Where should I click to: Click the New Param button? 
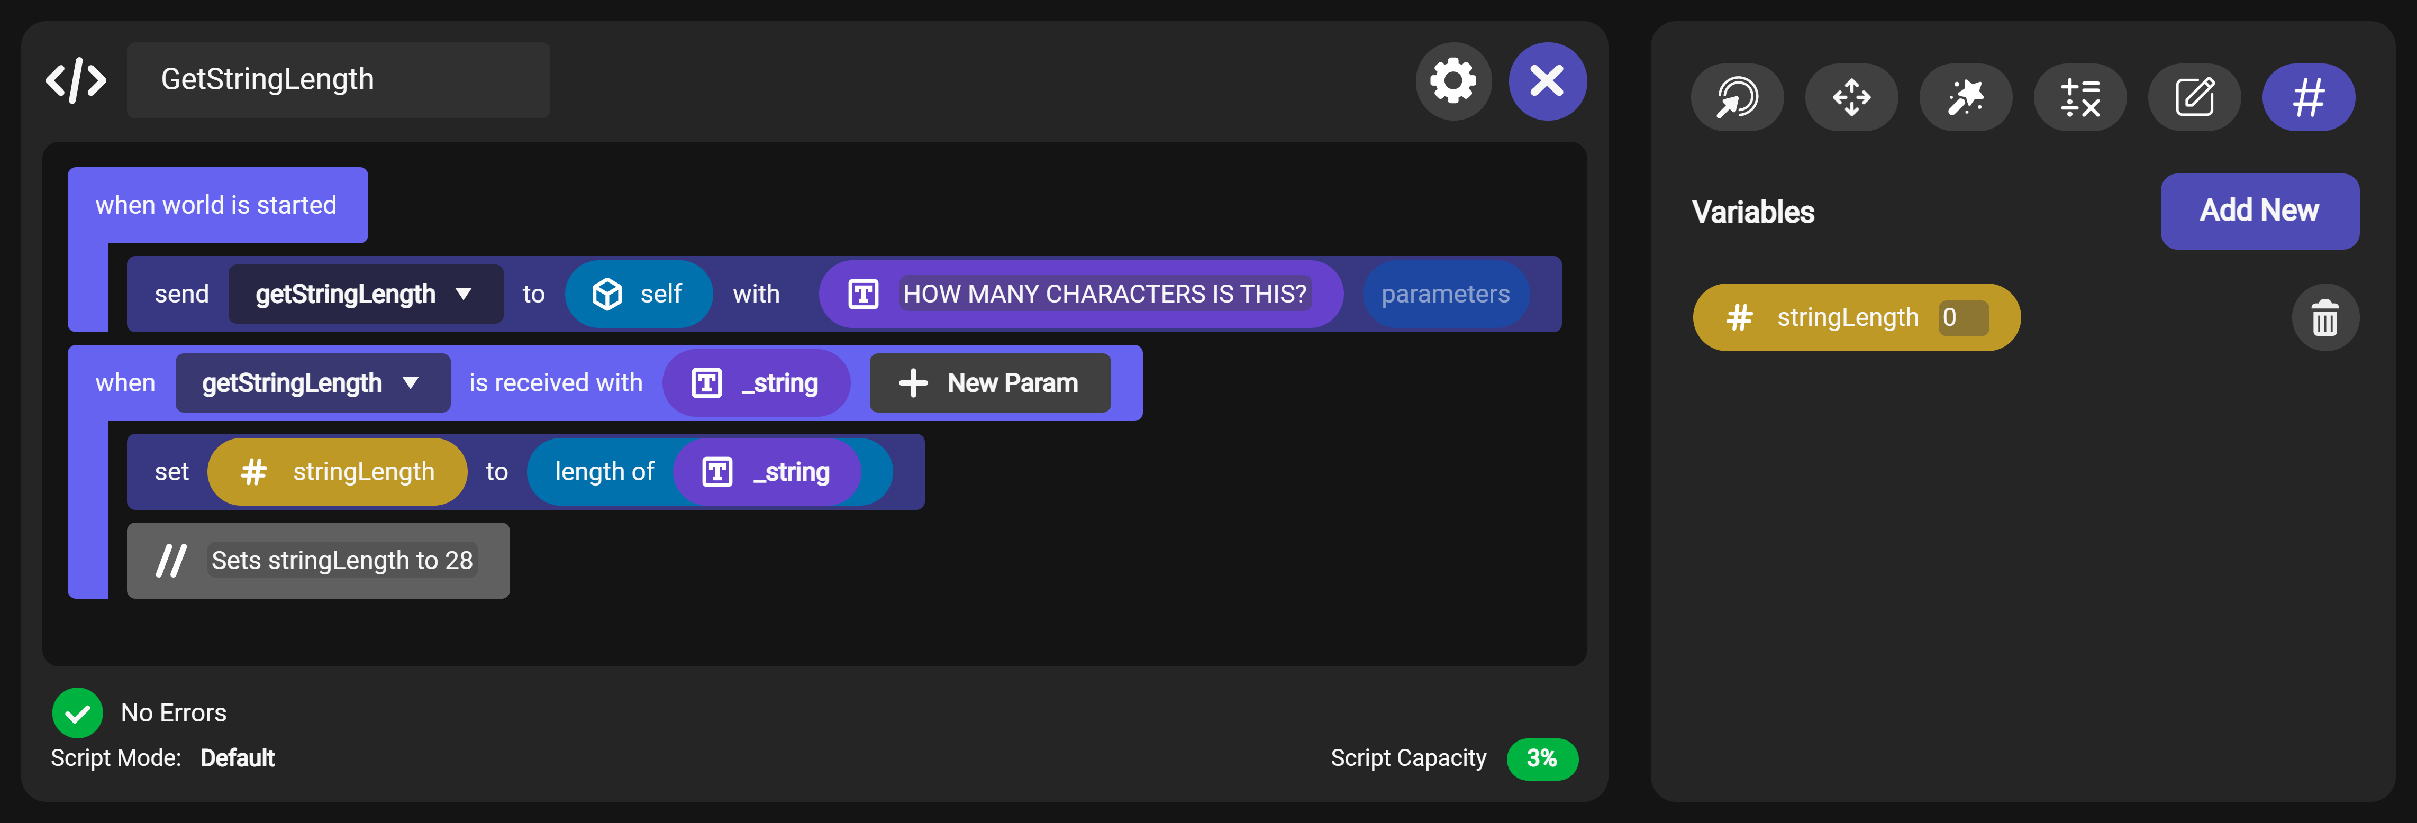990,383
